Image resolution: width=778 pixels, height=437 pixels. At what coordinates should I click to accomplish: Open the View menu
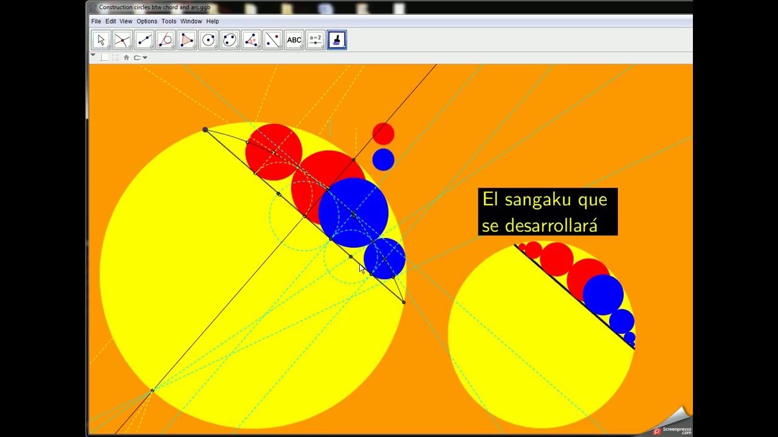click(126, 21)
